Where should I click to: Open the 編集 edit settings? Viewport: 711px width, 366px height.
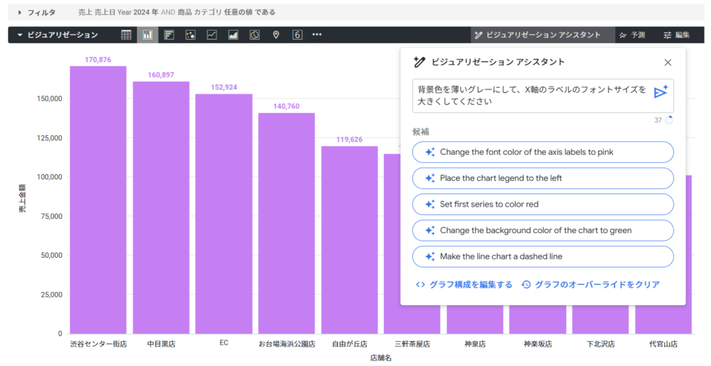coord(676,35)
